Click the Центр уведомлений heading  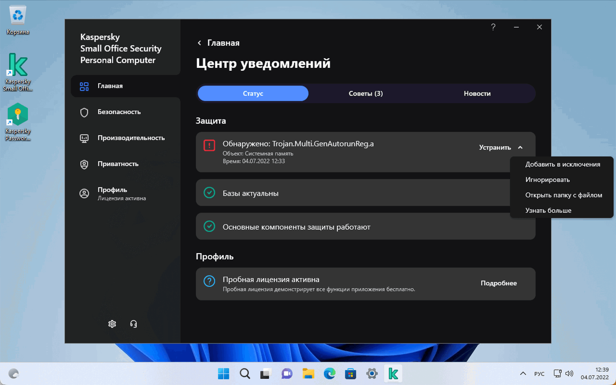pos(263,63)
